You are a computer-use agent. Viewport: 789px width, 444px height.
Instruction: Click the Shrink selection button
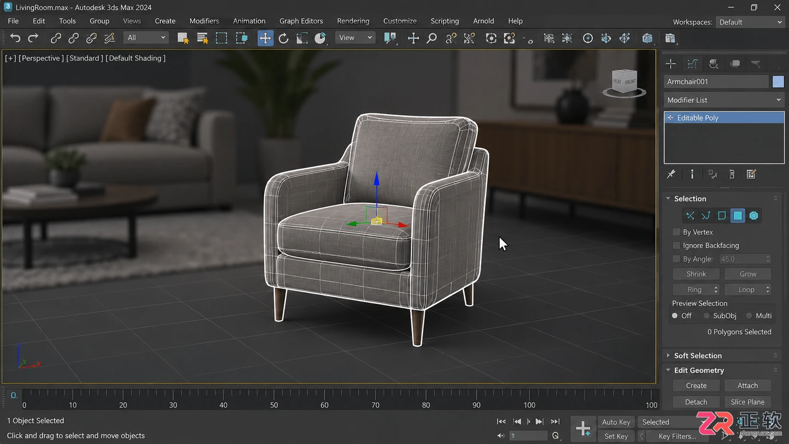pos(696,274)
